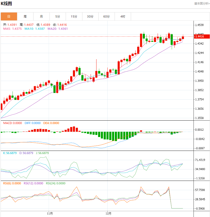Click the RSI(24) legend label
Image resolution: width=210 pixels, height=217 pixels.
coord(56,183)
